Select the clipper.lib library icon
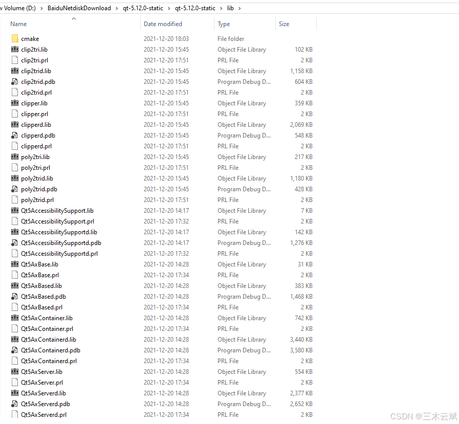 (x=15, y=103)
